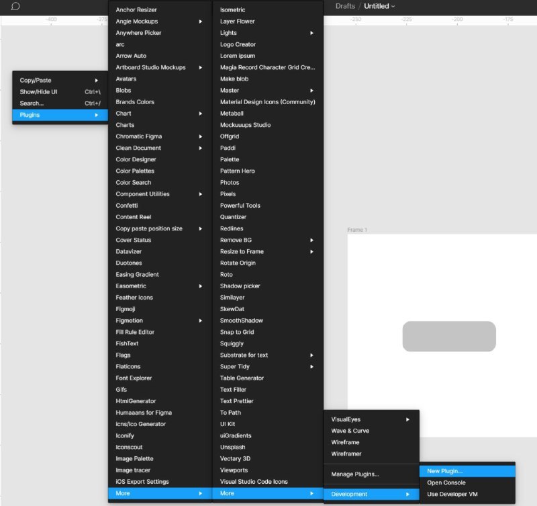Expand the Chart plugin submenu

pos(160,114)
